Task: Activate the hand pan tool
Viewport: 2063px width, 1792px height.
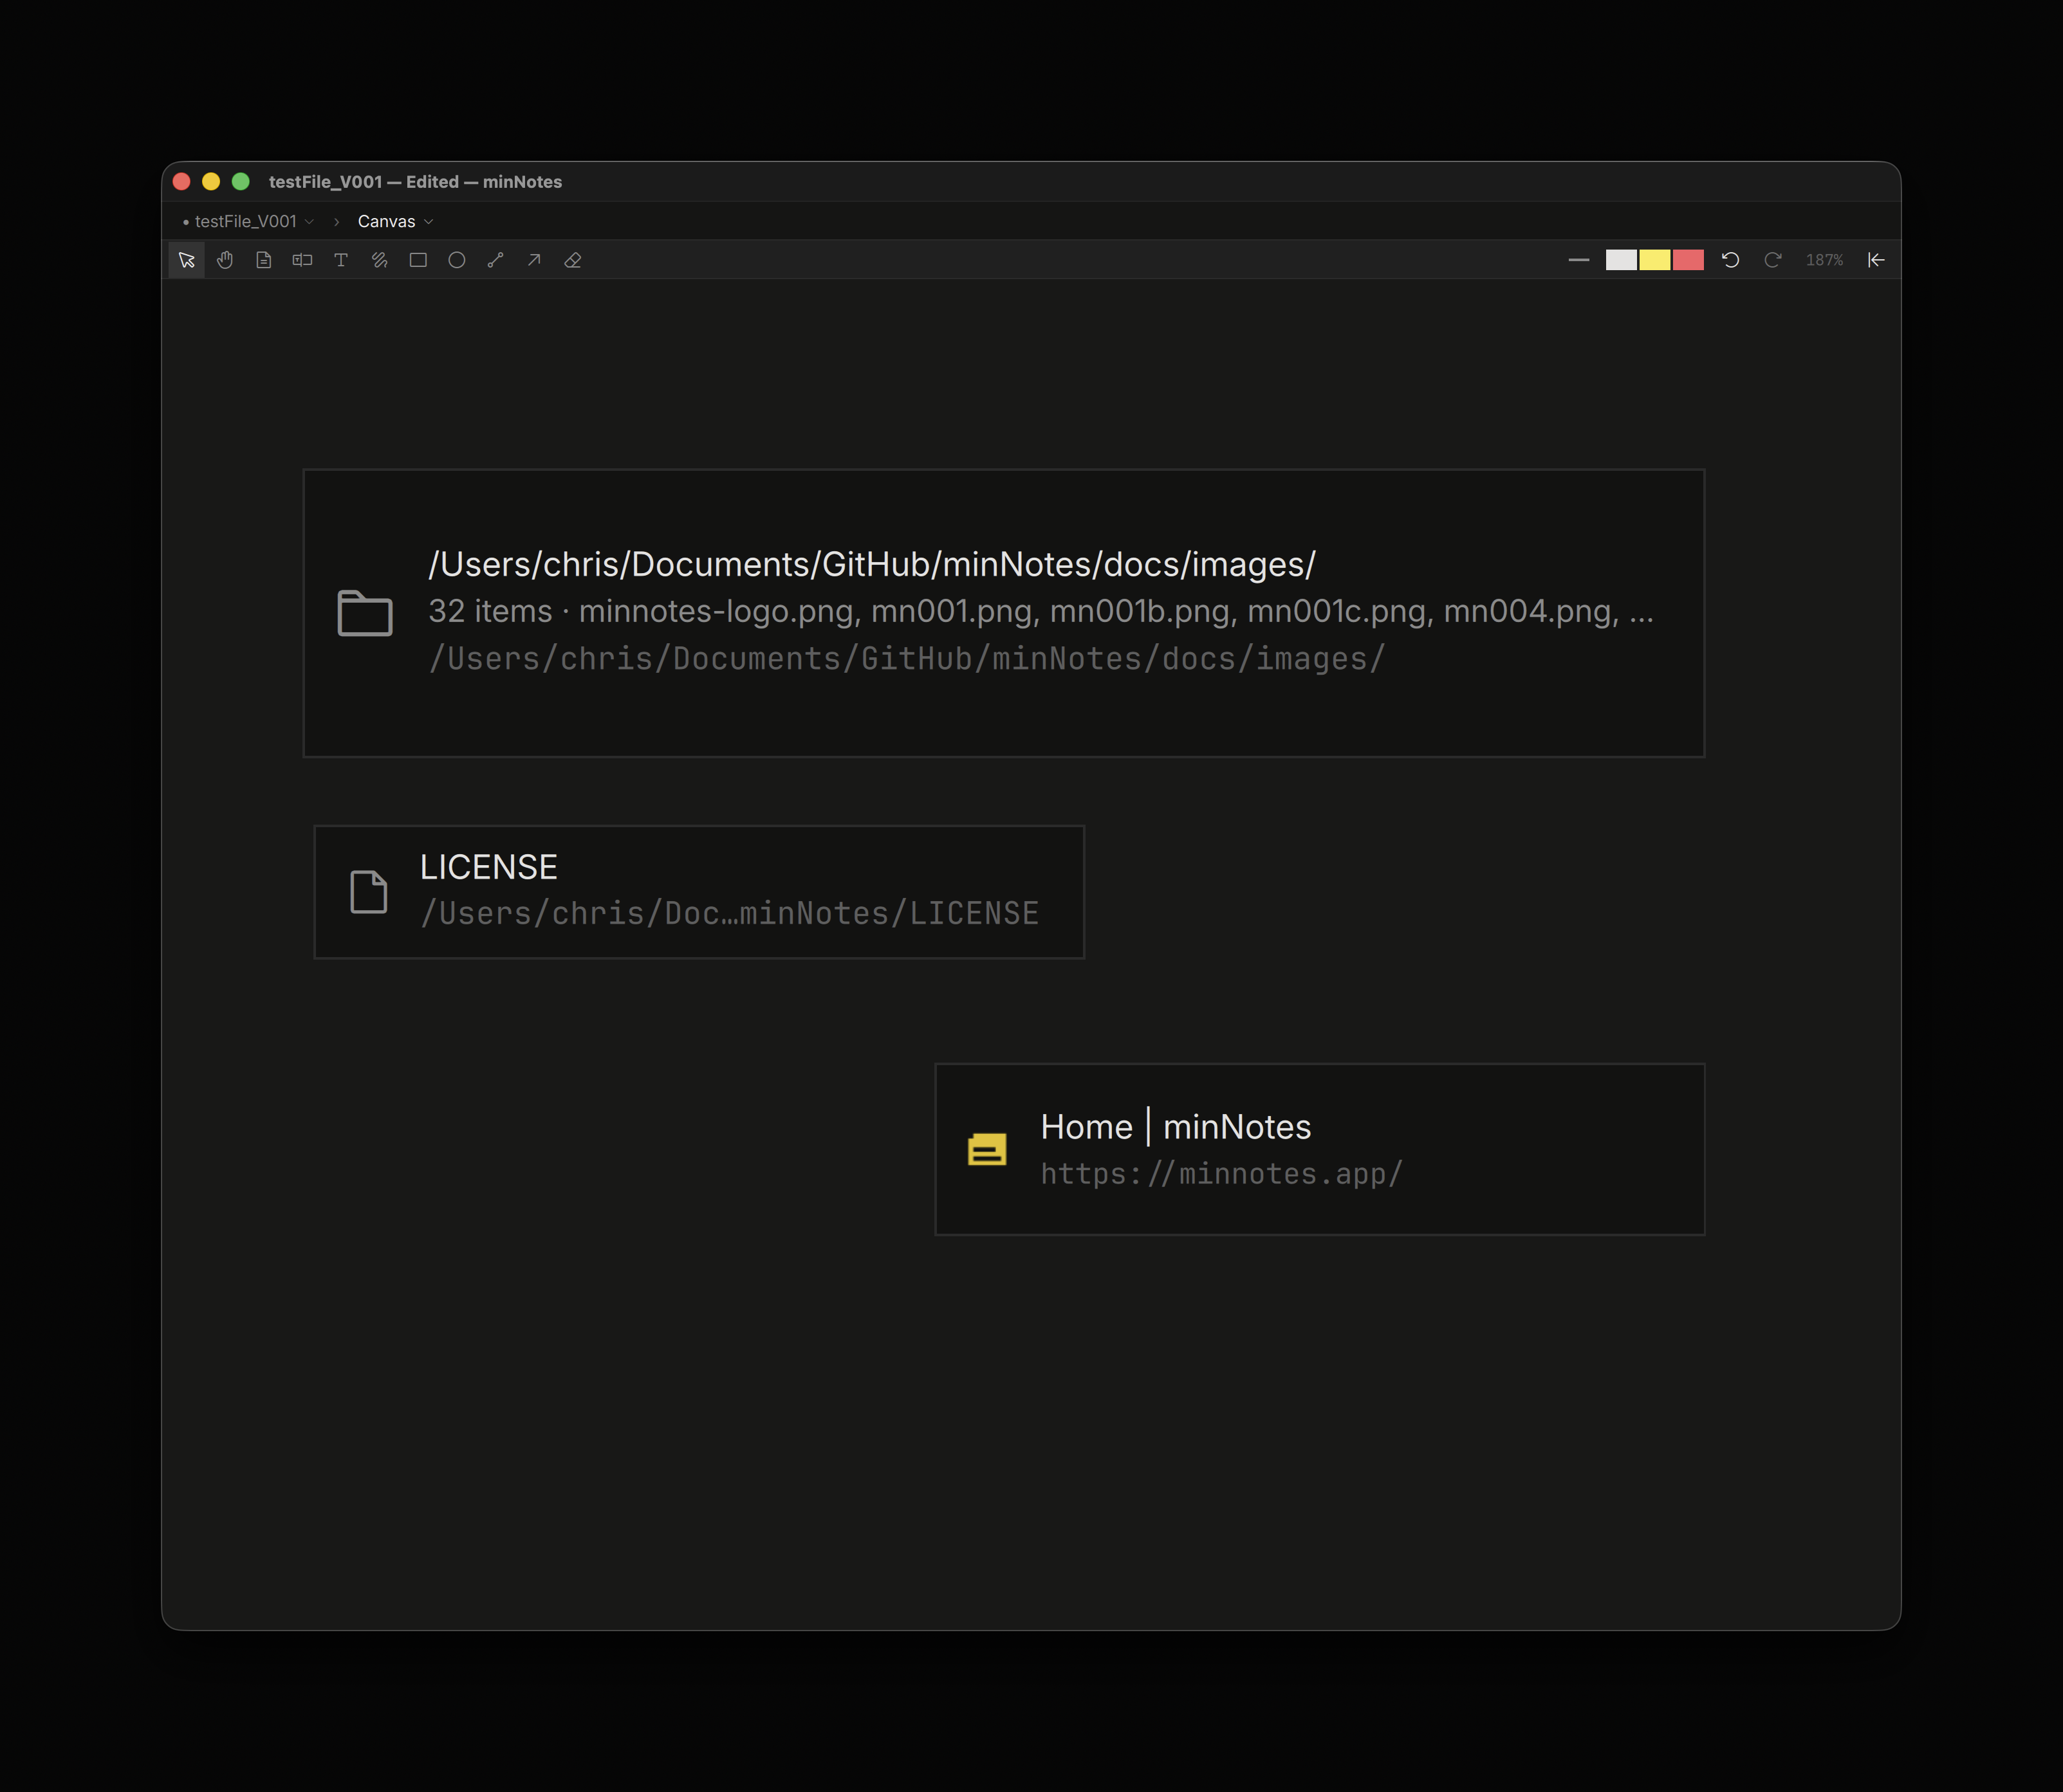Action: pos(225,260)
